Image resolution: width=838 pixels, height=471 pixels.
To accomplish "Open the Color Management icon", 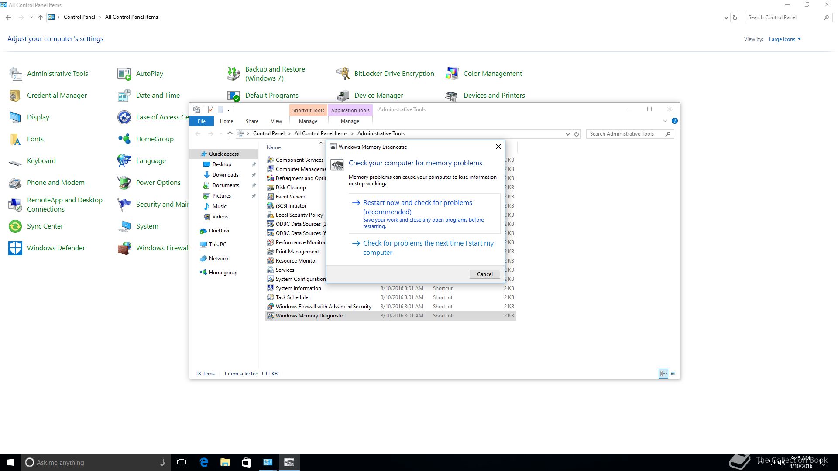I will coord(452,74).
